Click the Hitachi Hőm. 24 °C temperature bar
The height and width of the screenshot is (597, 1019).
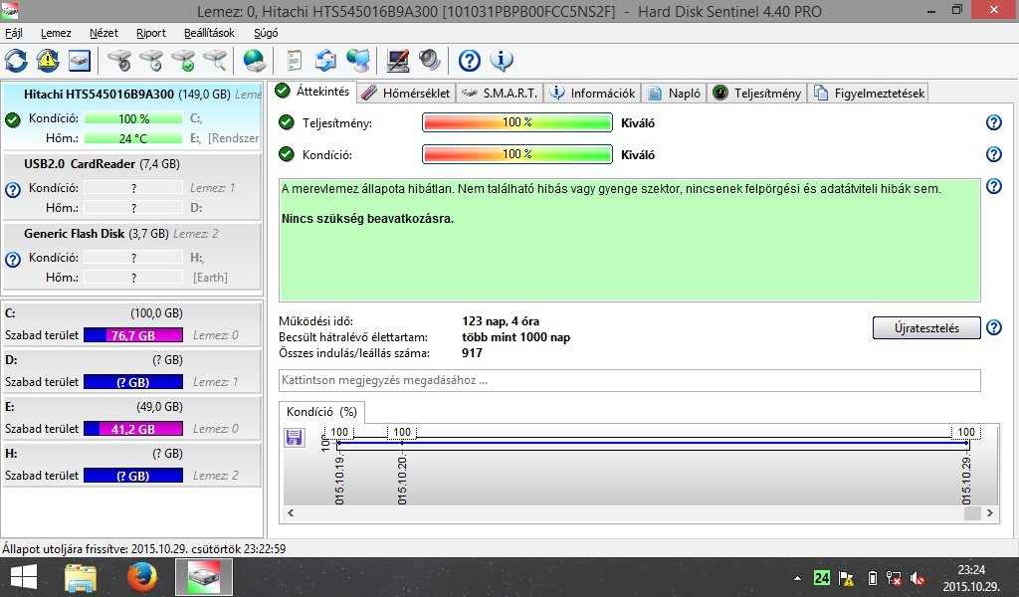tap(133, 138)
